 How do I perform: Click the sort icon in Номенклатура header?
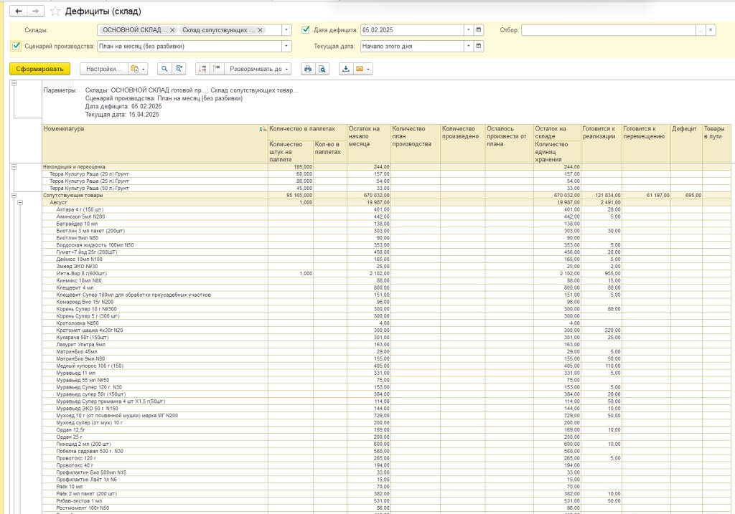point(263,129)
